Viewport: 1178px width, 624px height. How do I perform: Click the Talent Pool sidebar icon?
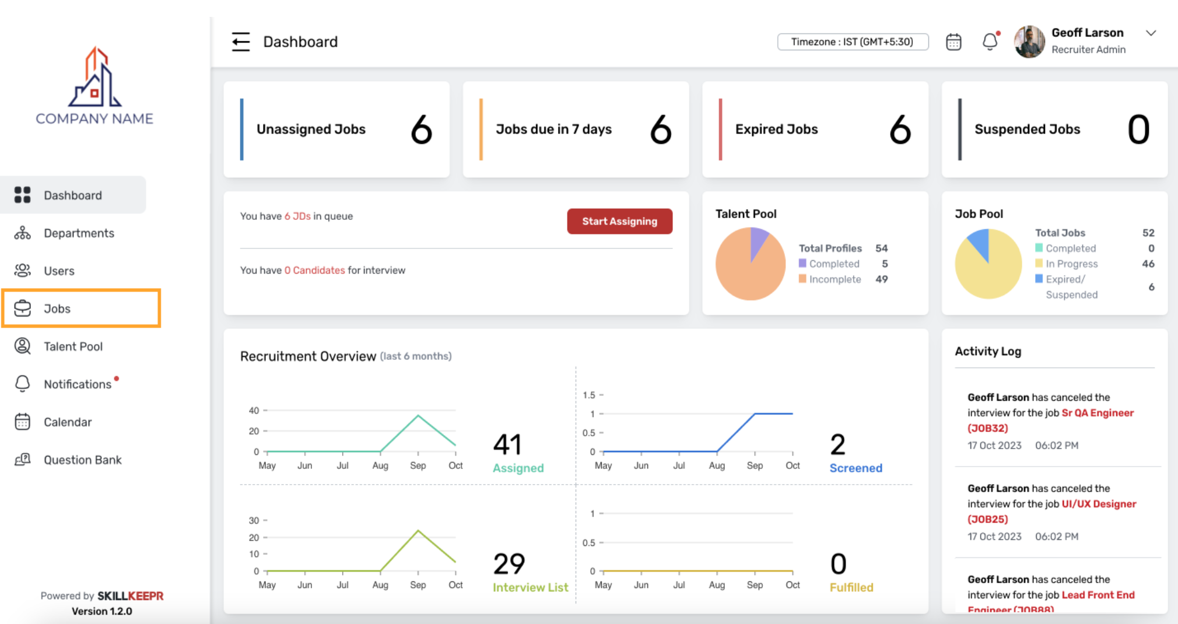pos(22,346)
